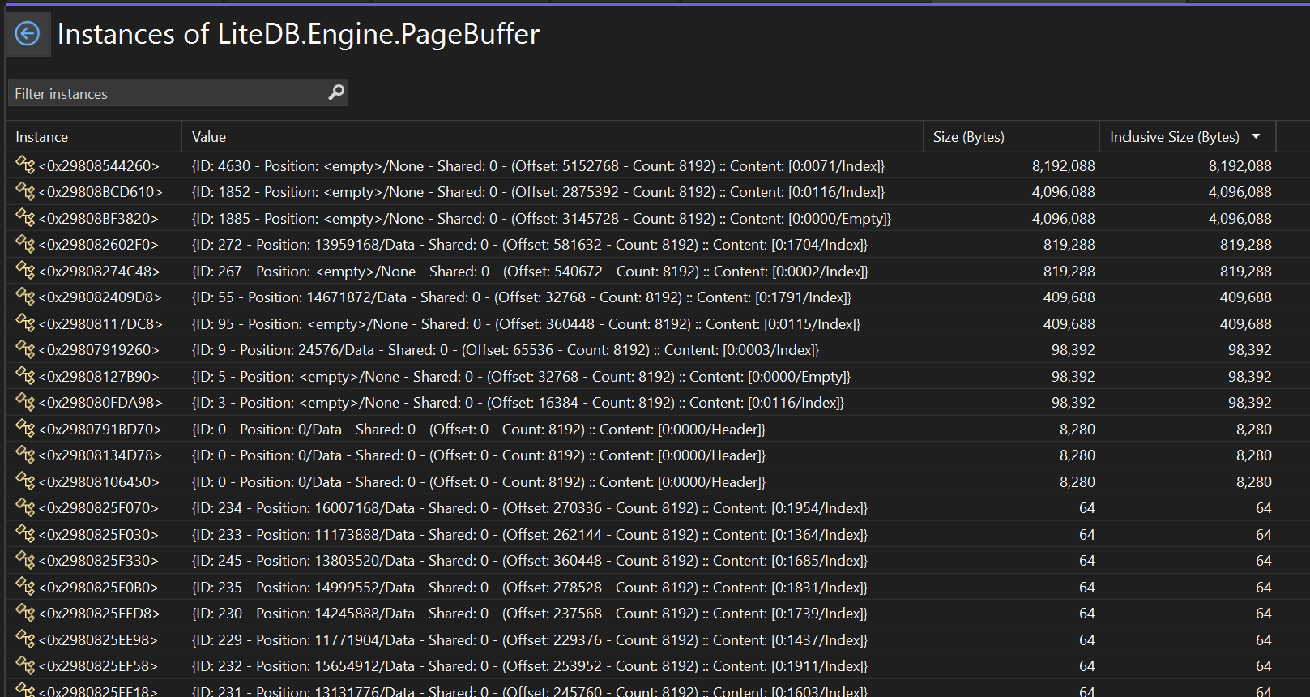Click the instance icon for 0x29808274C48
The width and height of the screenshot is (1310, 697).
pyautogui.click(x=25, y=271)
